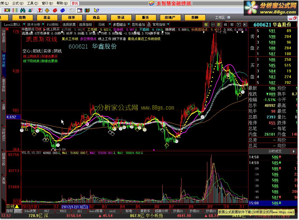Click the 移 move chart icon

[232, 24]
